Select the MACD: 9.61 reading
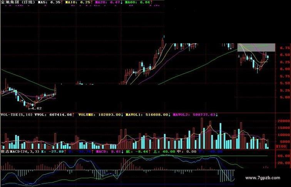This screenshot has height=187, width=291. [x=109, y=151]
